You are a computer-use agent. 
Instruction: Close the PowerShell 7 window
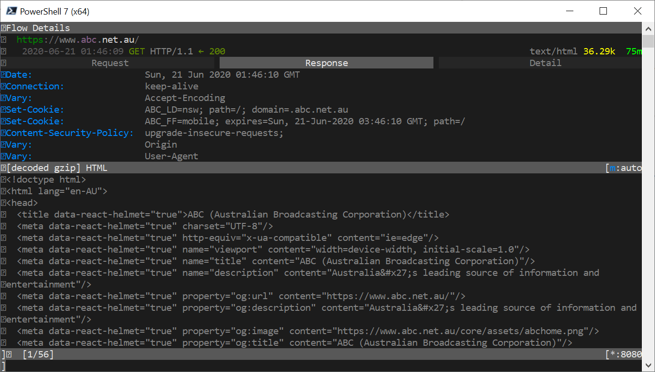coord(638,11)
